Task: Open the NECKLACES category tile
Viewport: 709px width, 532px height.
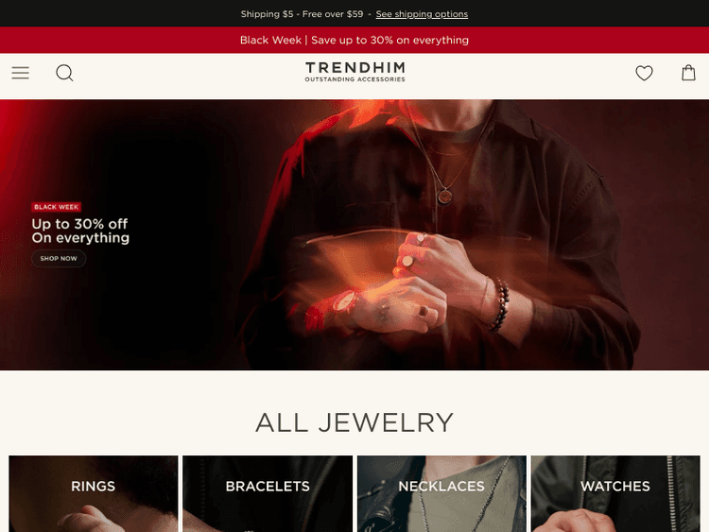Action: click(x=441, y=493)
